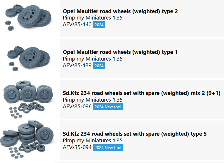
Task: Click 'Pimp my Miniatures 1:35' under type 2 wheels
Action: 93,18
